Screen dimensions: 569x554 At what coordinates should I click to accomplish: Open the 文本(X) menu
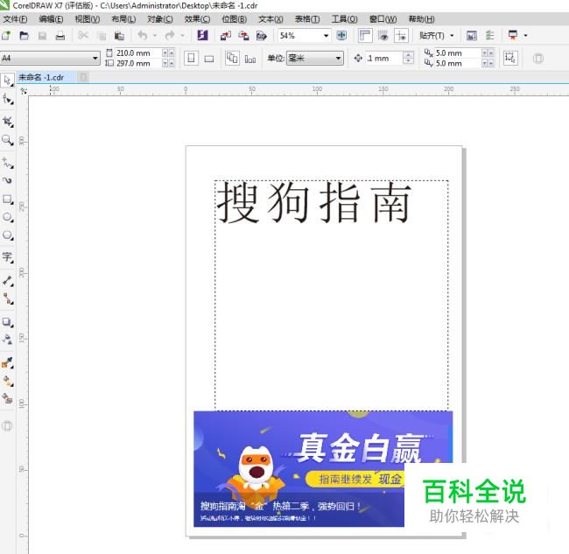coord(270,19)
